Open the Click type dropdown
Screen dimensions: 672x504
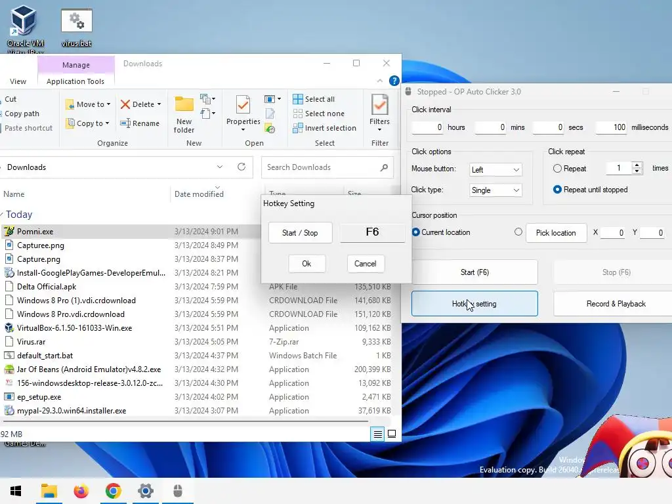495,190
